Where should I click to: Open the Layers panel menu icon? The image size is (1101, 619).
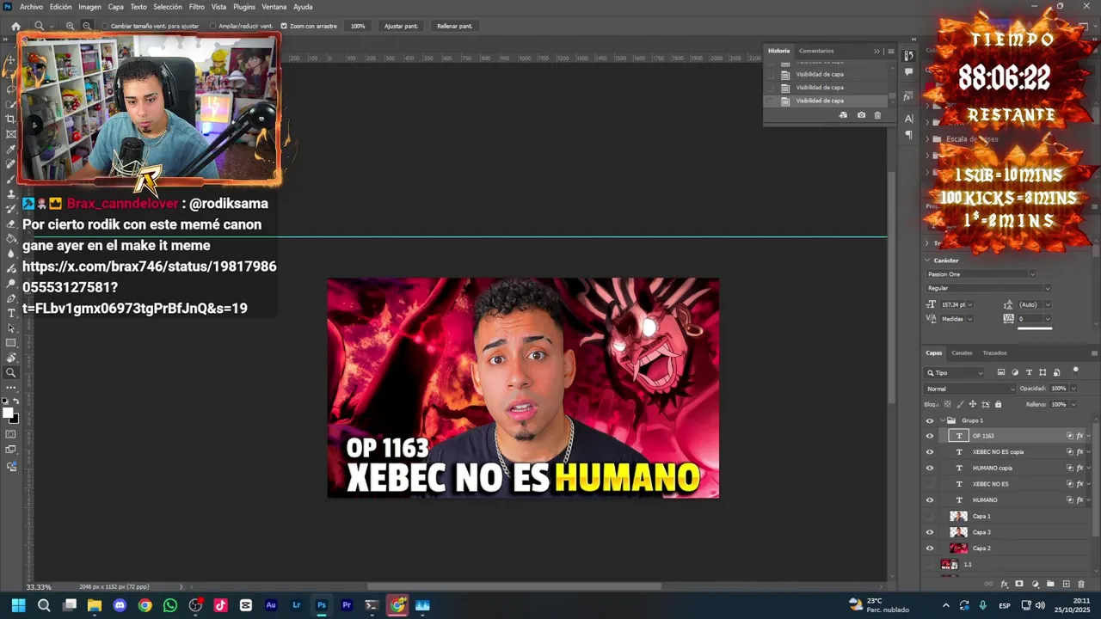(1094, 353)
